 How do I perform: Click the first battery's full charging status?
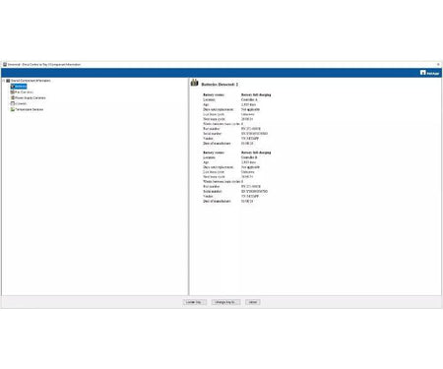(256, 94)
